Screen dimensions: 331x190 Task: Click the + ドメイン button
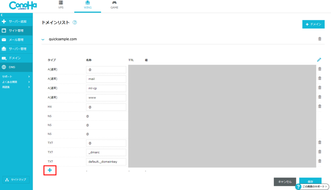coord(313,25)
